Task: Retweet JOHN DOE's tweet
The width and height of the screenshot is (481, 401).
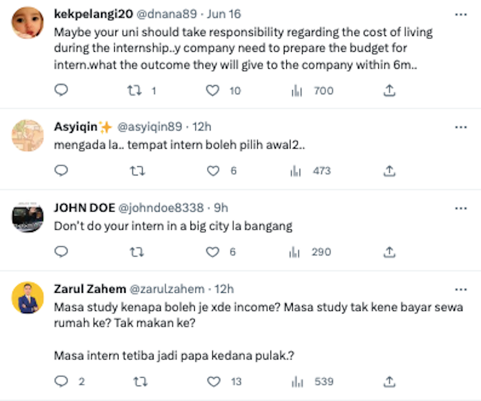Action: [137, 252]
